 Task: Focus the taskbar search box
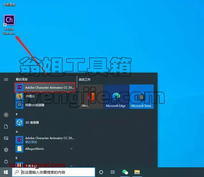(54, 172)
